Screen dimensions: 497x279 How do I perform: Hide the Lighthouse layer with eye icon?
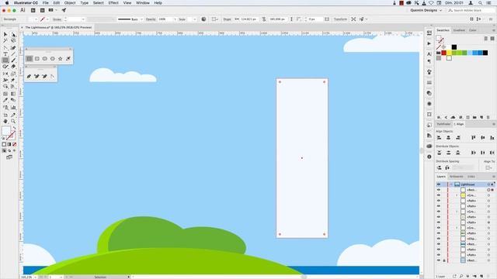click(439, 184)
